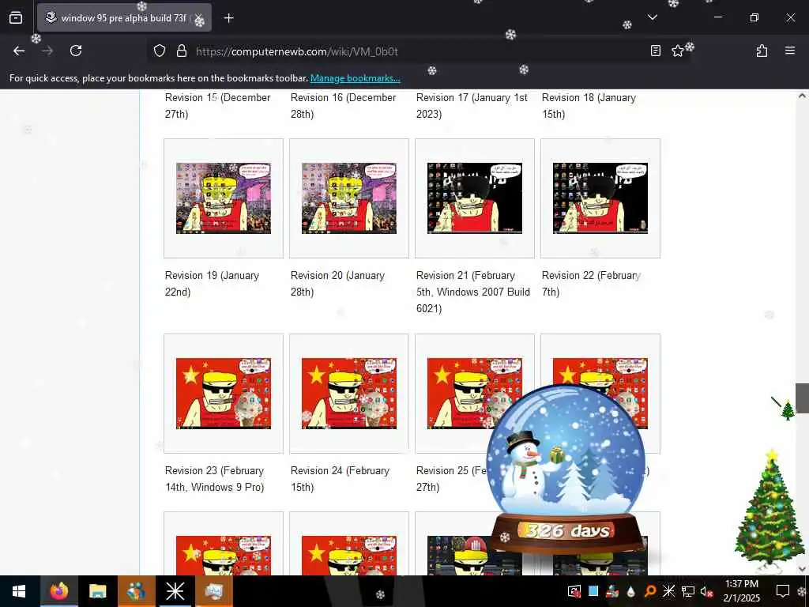The image size is (809, 607).
Task: Open the network status tray icon
Action: (688, 591)
